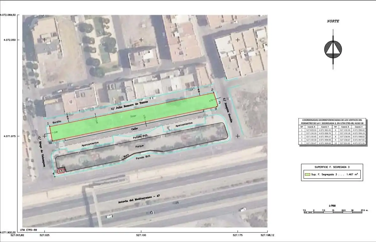This screenshot has height=242, width=376.
Task: Click the upper 'Parada BUS' label near Calle
Action: coord(140,137)
